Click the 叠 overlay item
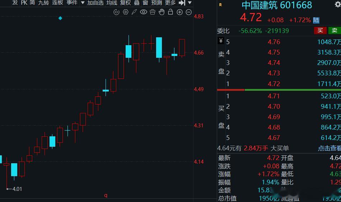 pyautogui.click(x=137, y=3)
